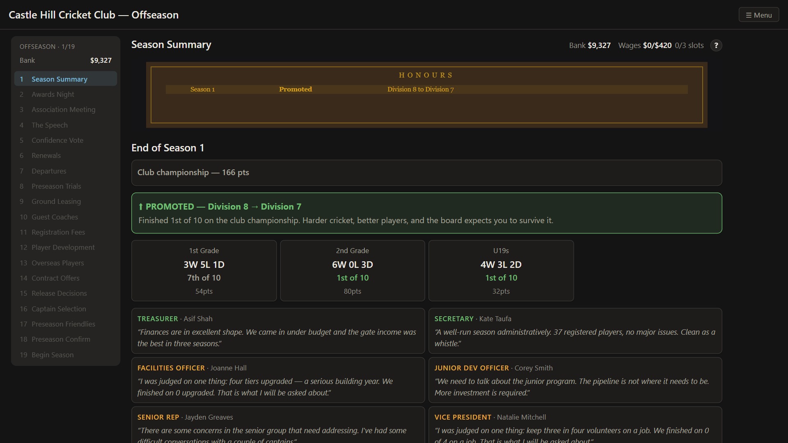
Task: Click Vice President Natalie Mitchell card
Action: pyautogui.click(x=575, y=425)
